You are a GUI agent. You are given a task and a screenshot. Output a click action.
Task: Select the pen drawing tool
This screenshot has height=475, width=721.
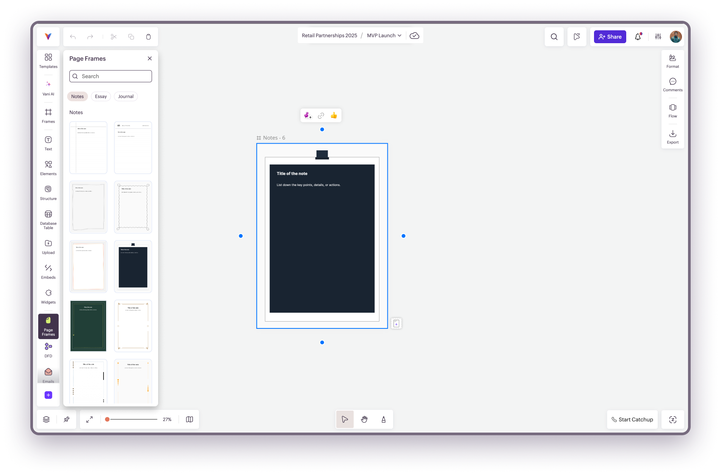(x=384, y=419)
